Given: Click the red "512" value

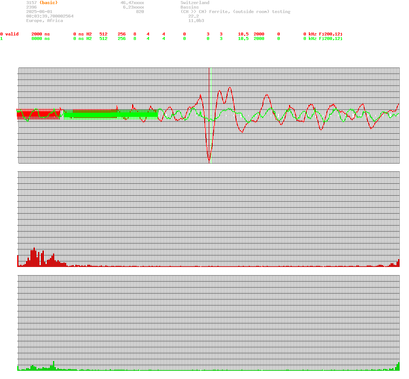Looking at the screenshot, I should [x=103, y=34].
